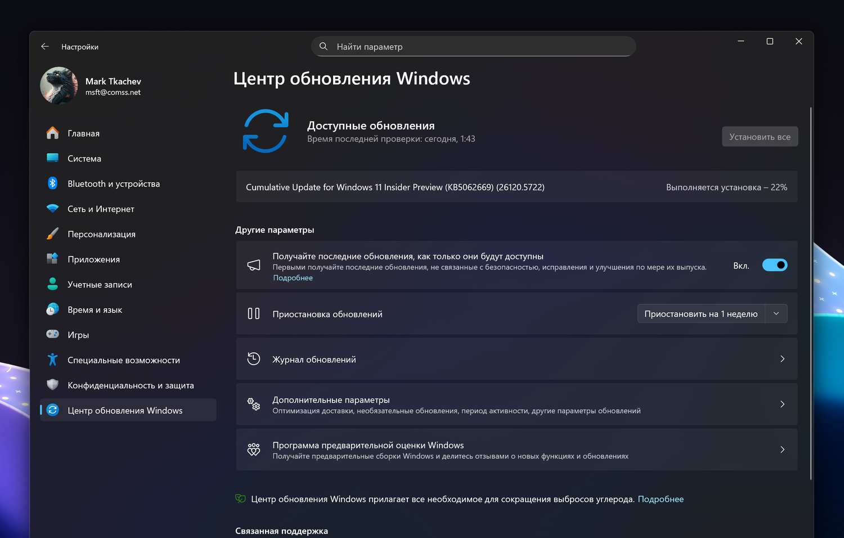The width and height of the screenshot is (844, 538).
Task: Expand Программа предварительной оценки chevron
Action: pyautogui.click(x=782, y=450)
